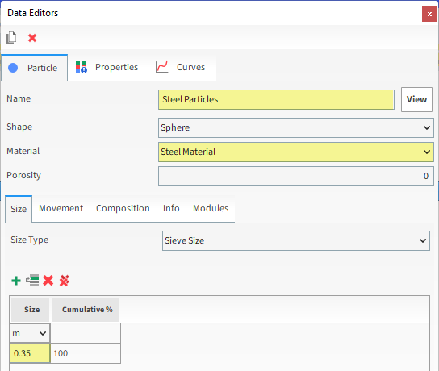This screenshot has width=439, height=371.
Task: Switch to the Movement tab
Action: click(61, 208)
